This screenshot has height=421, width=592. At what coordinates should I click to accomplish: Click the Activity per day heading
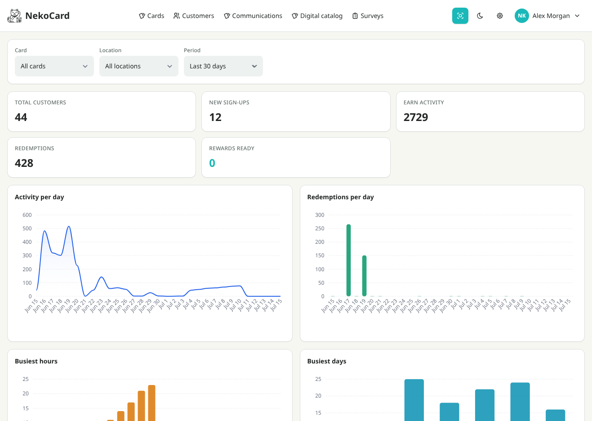40,197
